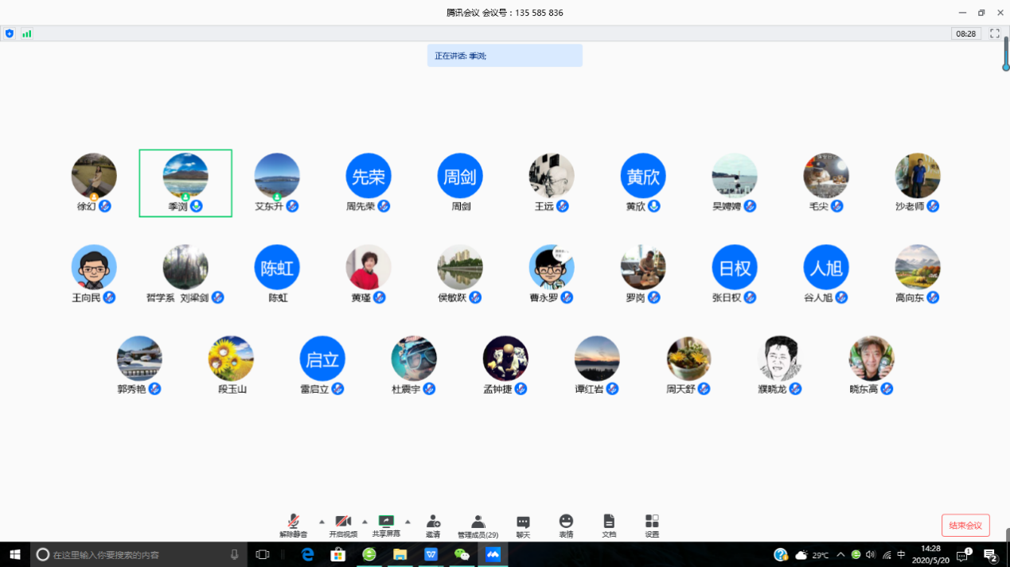Toggle fullscreen mode icon beside the timer

click(994, 33)
